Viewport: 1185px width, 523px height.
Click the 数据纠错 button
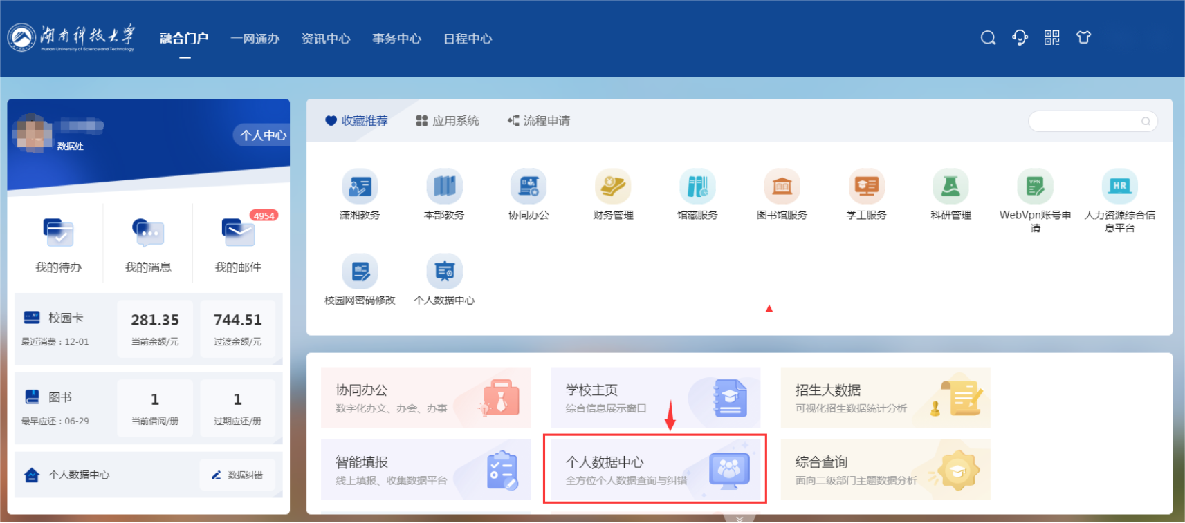(x=237, y=475)
